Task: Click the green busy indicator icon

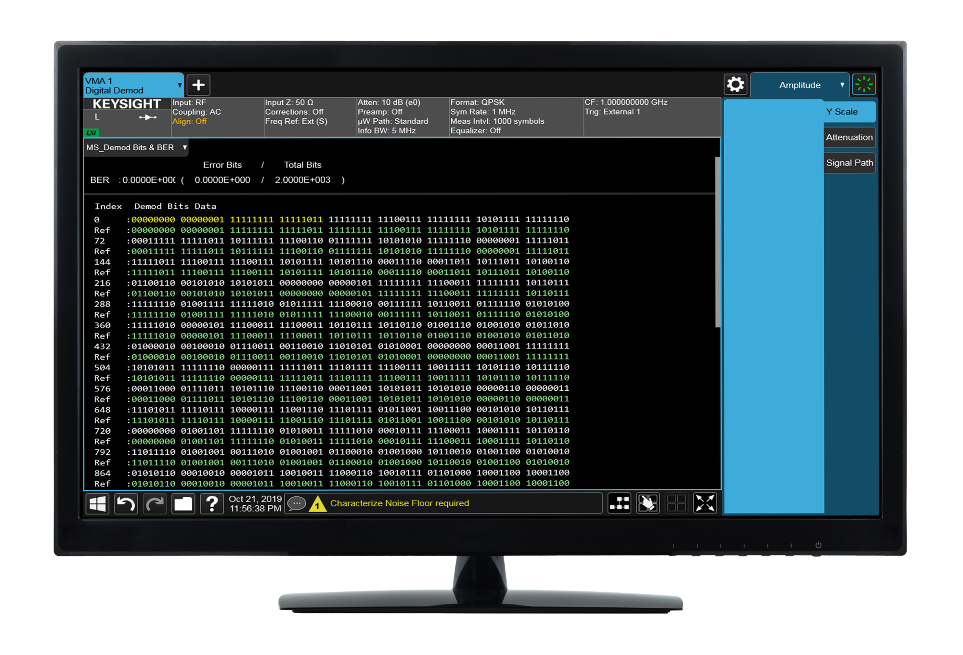Action: pyautogui.click(x=864, y=84)
